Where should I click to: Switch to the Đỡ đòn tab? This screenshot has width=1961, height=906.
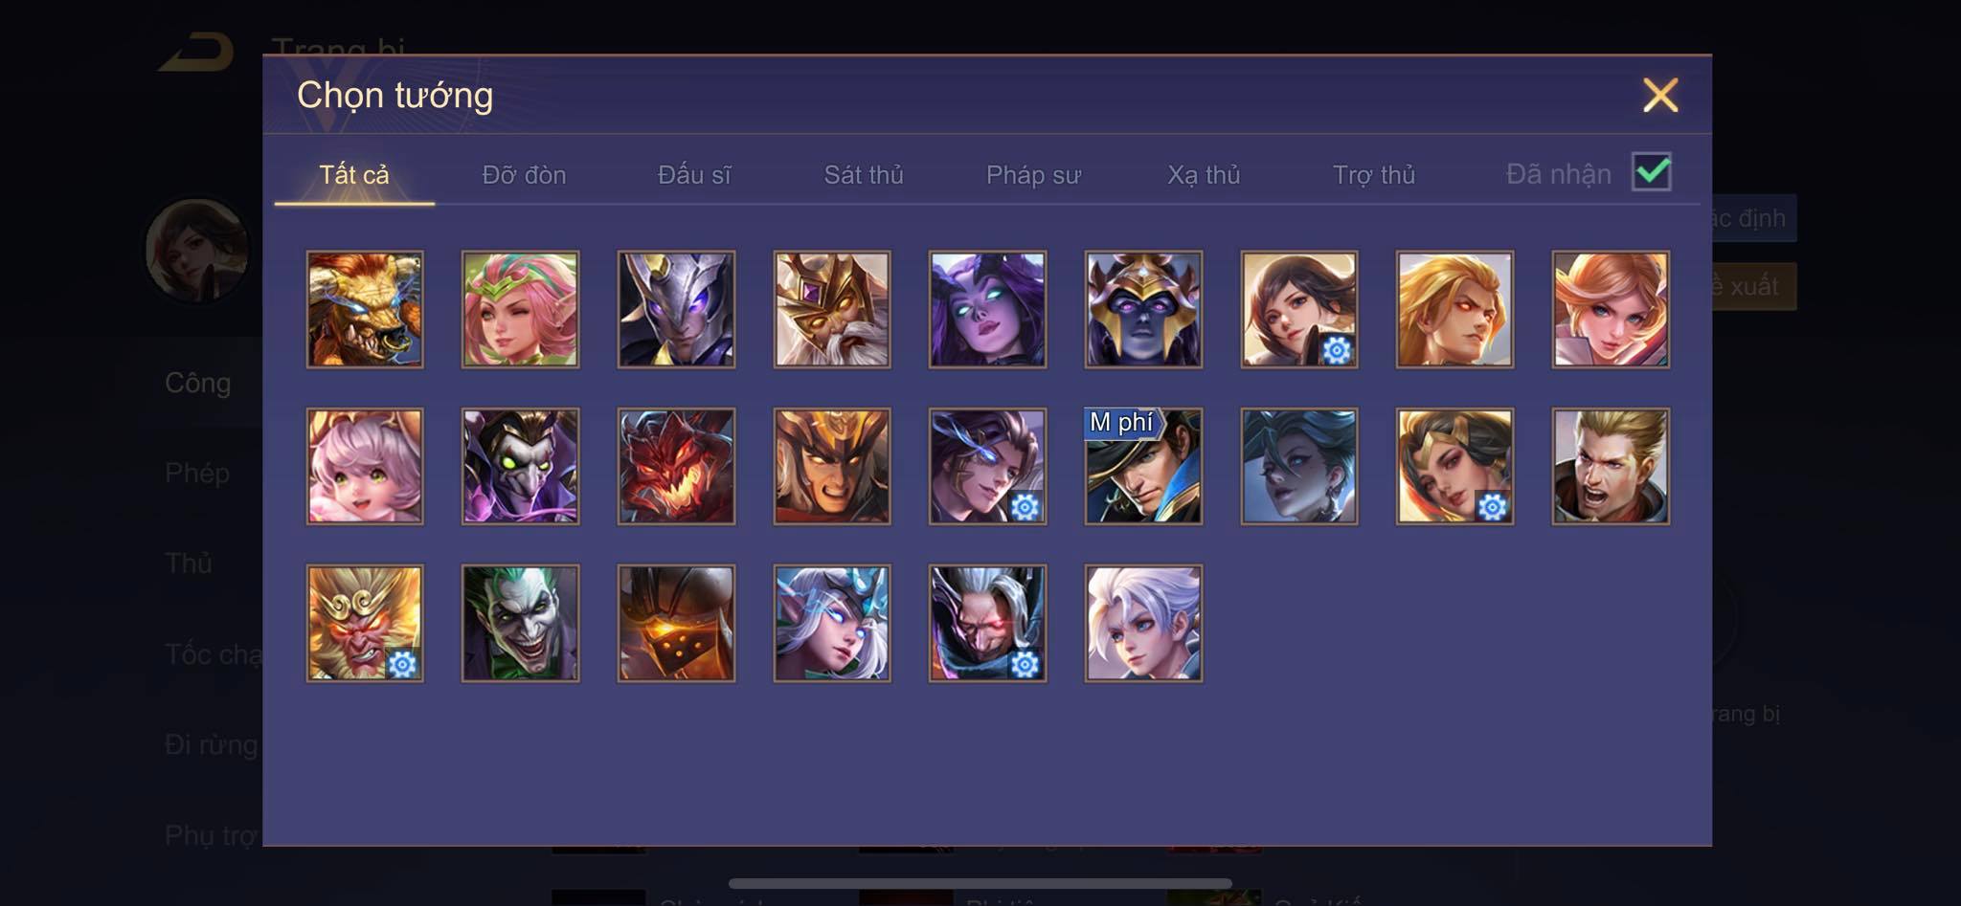coord(524,175)
